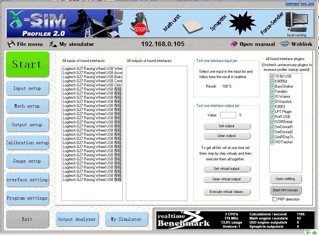
Task: Select the Logitech G27 USB Acce input
Action: (92, 73)
